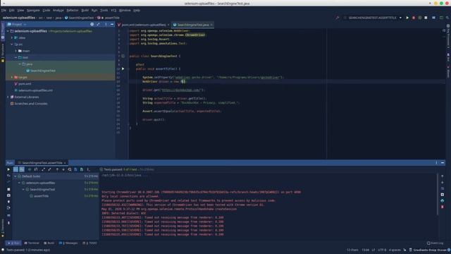Hide the Run panel with its minus icon
Screen dimensions: 451x254
(x=443, y=163)
